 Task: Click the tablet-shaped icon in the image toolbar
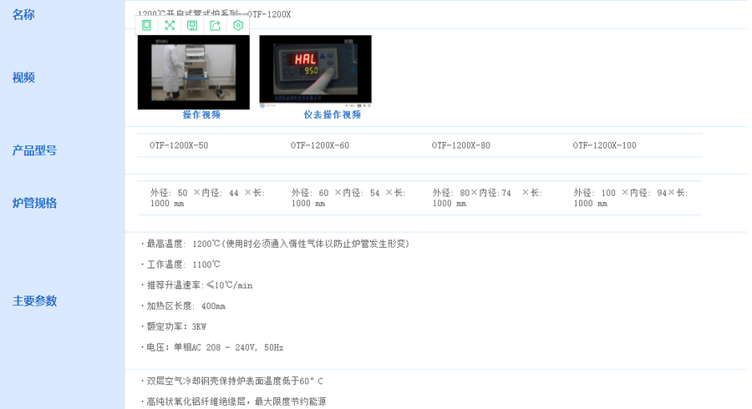pos(147,25)
